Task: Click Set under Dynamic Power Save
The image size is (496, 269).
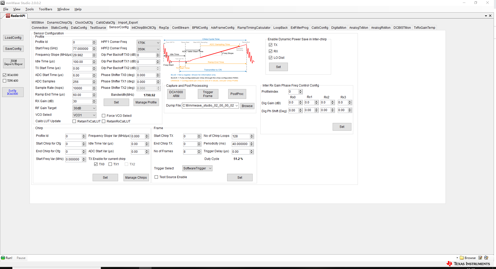Action: (x=278, y=67)
